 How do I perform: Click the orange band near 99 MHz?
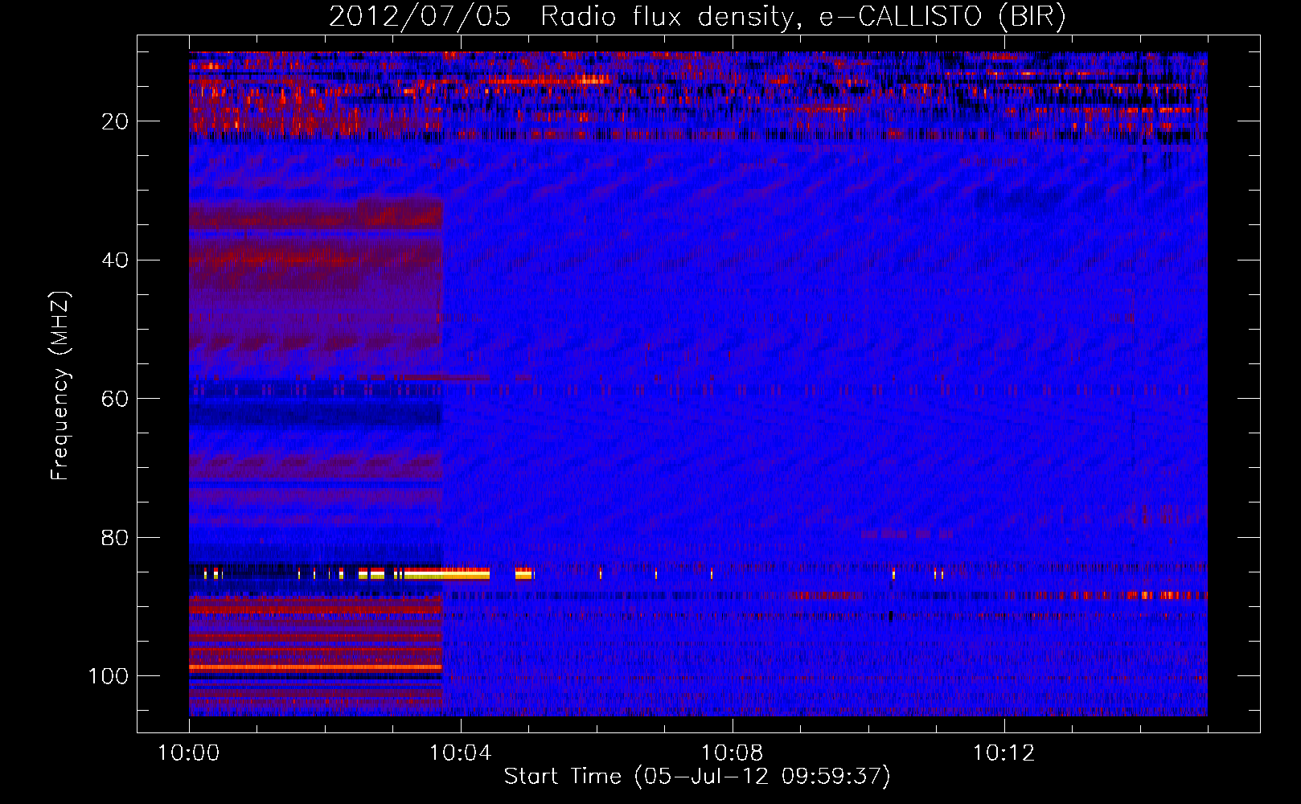point(315,667)
